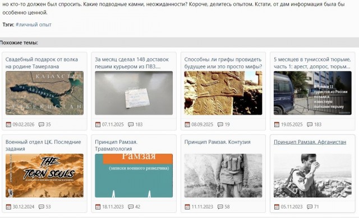Viewport: 359px width, 218px height.
Task: Click calendar icon beside 07.11.2025
Action: pos(98,125)
